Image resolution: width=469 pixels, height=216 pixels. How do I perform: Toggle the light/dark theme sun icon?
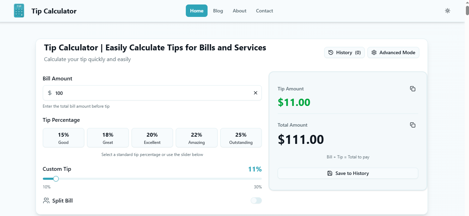click(448, 11)
